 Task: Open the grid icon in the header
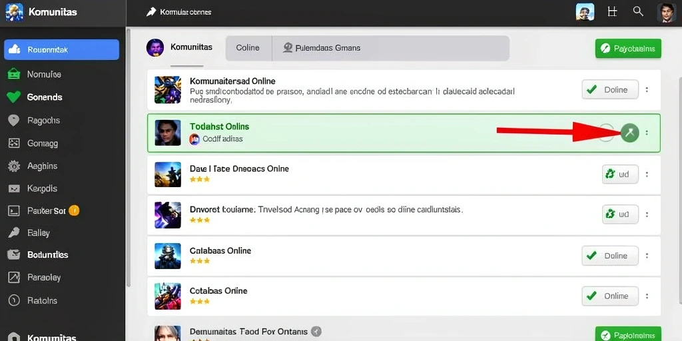pos(613,12)
